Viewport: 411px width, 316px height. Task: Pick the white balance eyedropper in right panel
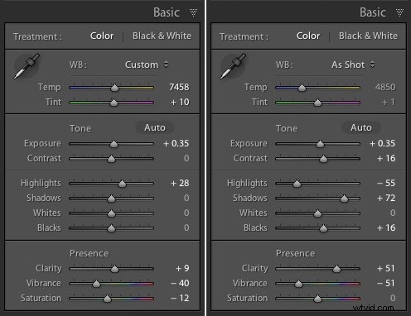(x=233, y=66)
